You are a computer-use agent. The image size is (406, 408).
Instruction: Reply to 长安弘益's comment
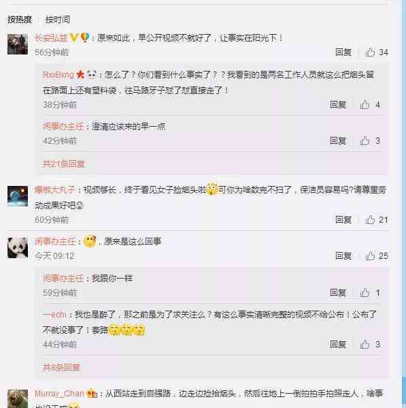tap(343, 52)
